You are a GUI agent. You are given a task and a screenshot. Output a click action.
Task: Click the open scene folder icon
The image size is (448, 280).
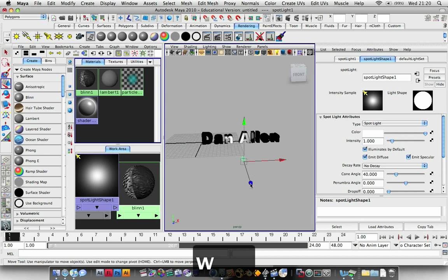coord(62,18)
